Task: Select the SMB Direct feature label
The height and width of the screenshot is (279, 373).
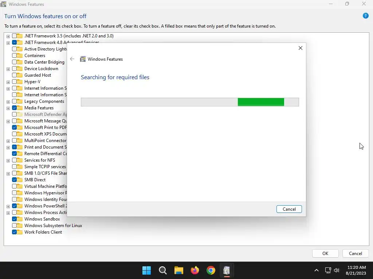Action: click(x=35, y=180)
